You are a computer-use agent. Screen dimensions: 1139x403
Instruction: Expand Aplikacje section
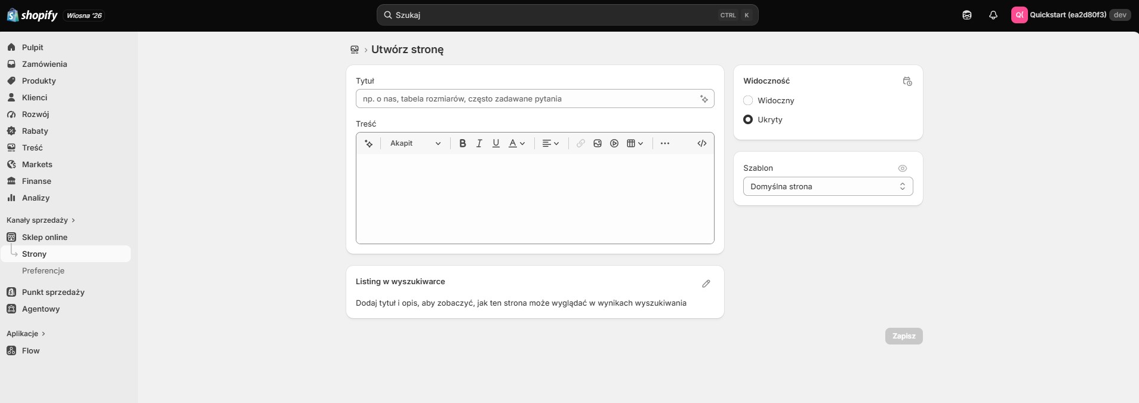point(26,334)
